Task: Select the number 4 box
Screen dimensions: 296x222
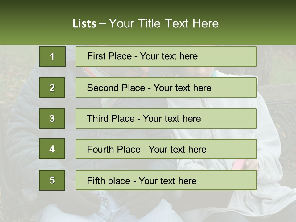Action: pos(52,149)
